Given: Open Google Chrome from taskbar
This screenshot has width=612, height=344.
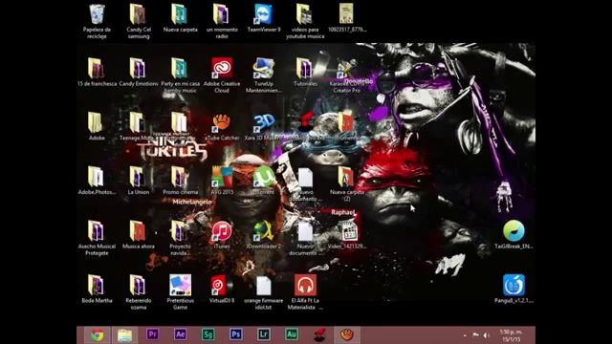Looking at the screenshot, I should (x=98, y=335).
